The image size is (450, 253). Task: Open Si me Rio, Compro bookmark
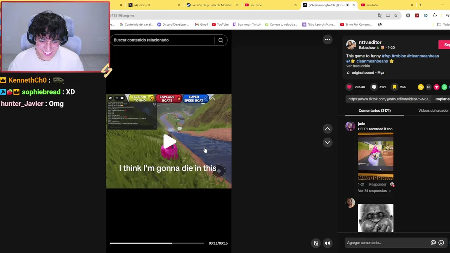(356, 25)
